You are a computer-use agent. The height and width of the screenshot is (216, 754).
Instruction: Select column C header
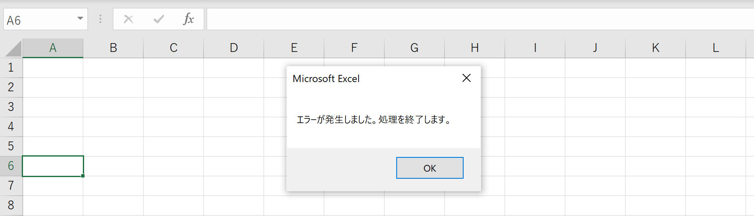pos(173,48)
